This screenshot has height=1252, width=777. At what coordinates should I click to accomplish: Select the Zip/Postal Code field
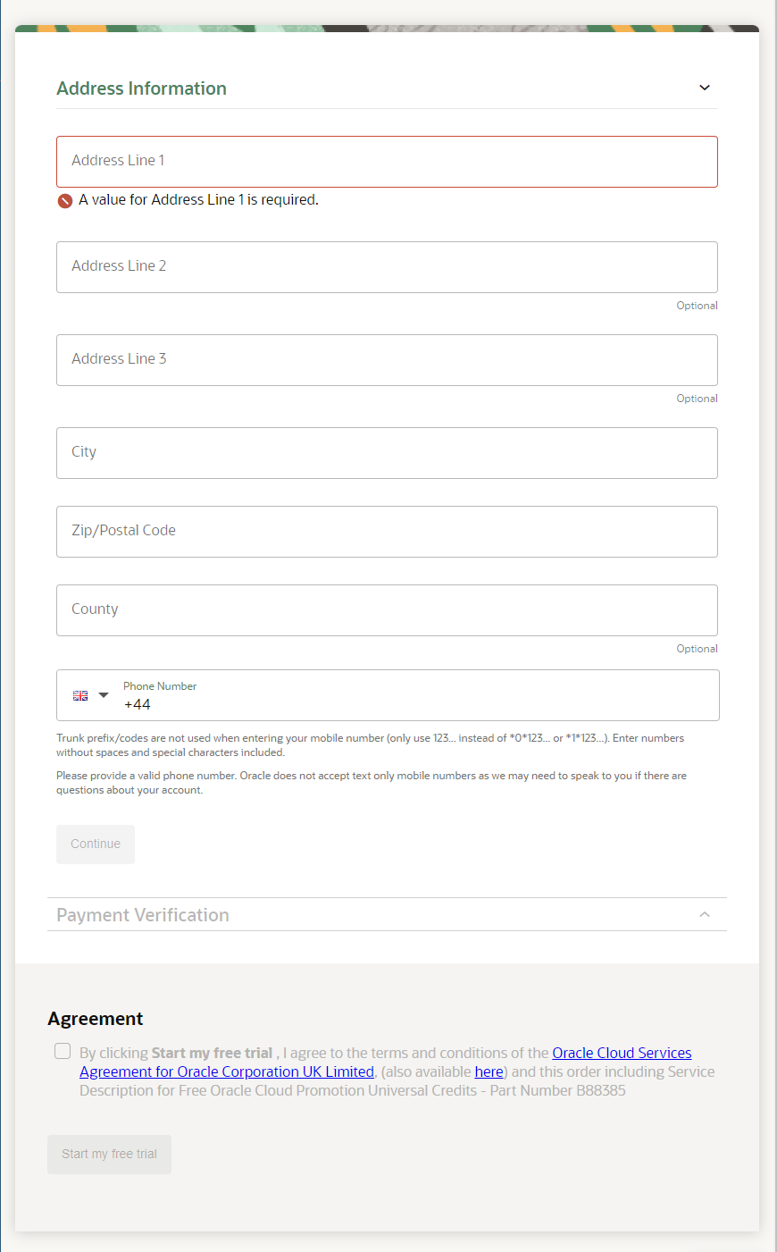387,532
